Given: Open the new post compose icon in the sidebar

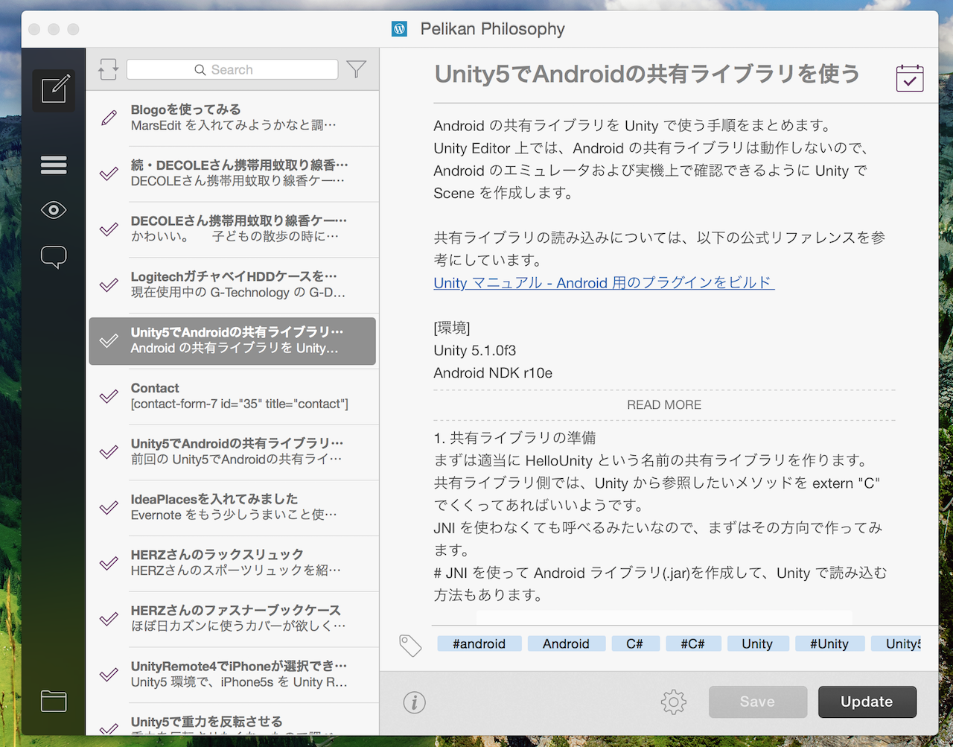Looking at the screenshot, I should click(x=54, y=90).
